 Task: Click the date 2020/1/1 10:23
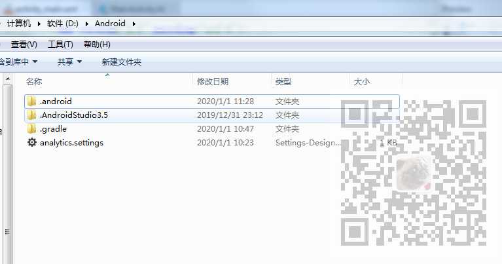[x=225, y=143]
